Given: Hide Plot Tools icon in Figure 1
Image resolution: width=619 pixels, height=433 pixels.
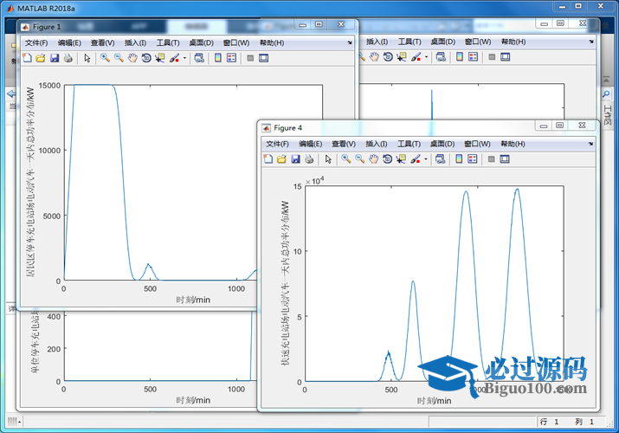Looking at the screenshot, I should (250, 58).
